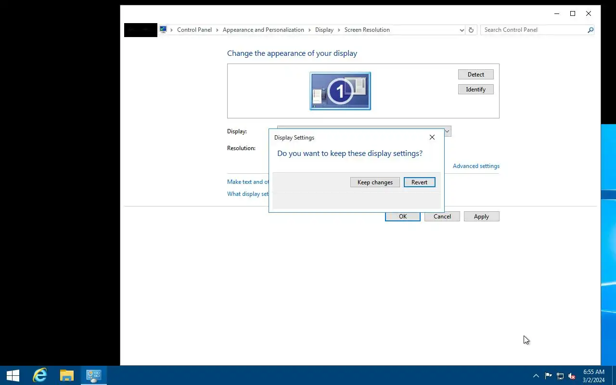The height and width of the screenshot is (385, 616).
Task: Click Keep changes in Display Settings dialog
Action: point(375,182)
